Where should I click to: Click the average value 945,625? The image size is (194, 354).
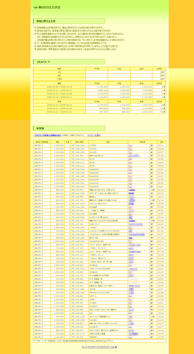click(104, 108)
